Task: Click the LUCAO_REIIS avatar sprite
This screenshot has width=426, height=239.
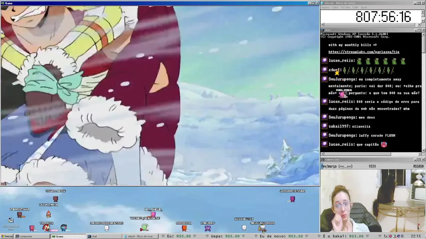Action: pyautogui.click(x=49, y=213)
